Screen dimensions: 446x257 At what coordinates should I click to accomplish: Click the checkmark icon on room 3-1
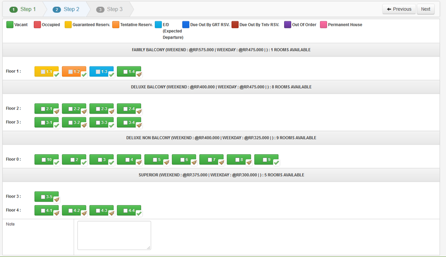click(57, 125)
